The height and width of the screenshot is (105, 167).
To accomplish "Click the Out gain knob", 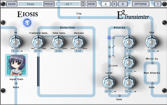I will point(152,42).
